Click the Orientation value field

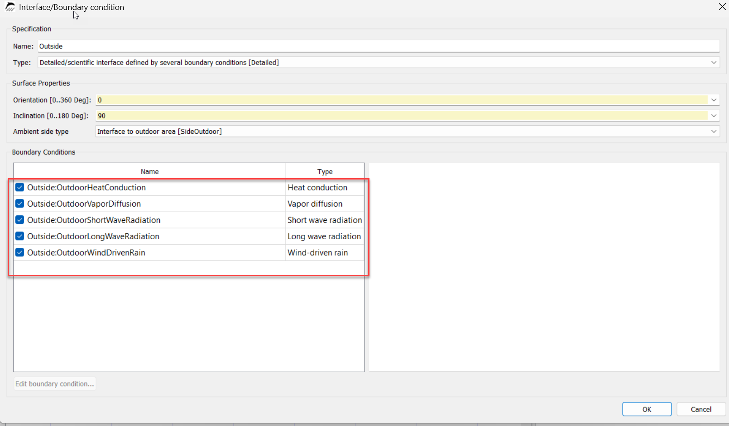pos(402,100)
